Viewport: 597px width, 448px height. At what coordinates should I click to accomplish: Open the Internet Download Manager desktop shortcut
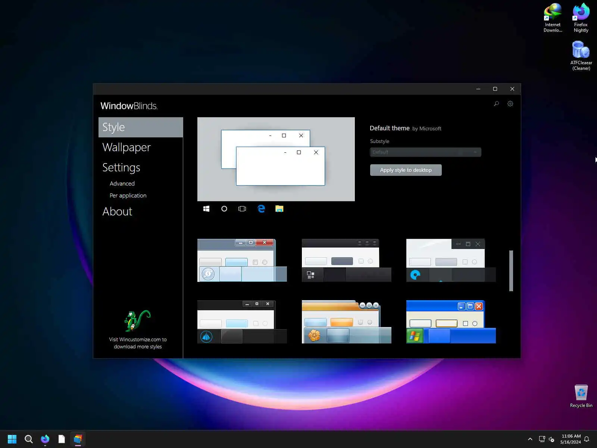pyautogui.click(x=553, y=18)
